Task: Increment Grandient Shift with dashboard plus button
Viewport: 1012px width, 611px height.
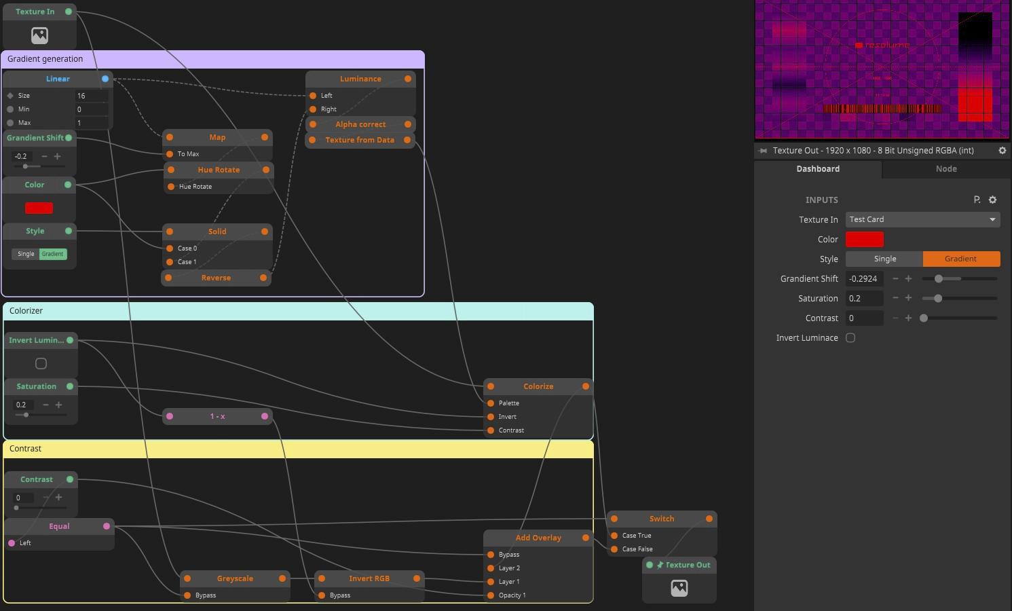Action: (908, 278)
